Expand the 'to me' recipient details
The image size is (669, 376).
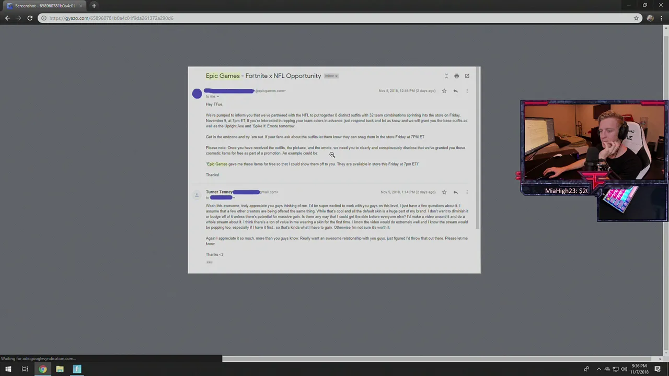point(218,97)
